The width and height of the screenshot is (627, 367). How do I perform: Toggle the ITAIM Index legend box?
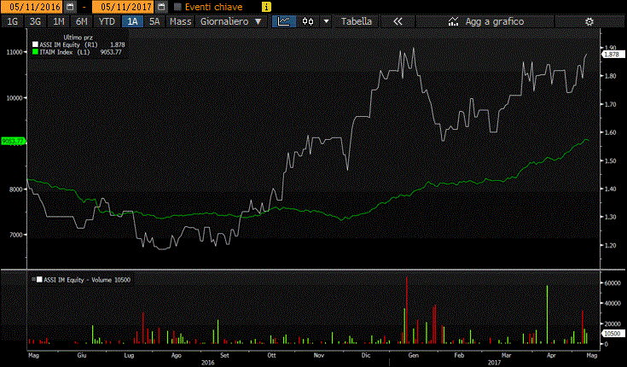tap(35, 51)
